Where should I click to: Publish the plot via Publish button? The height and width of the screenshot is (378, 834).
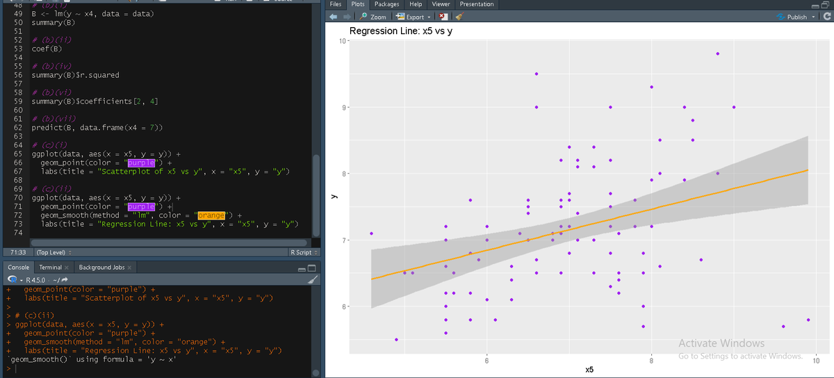tap(792, 17)
